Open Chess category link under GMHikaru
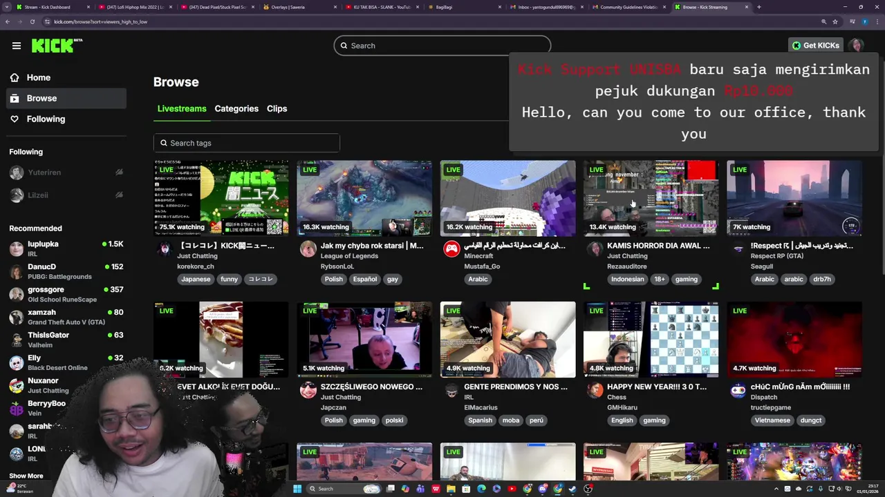The height and width of the screenshot is (497, 885). click(617, 398)
